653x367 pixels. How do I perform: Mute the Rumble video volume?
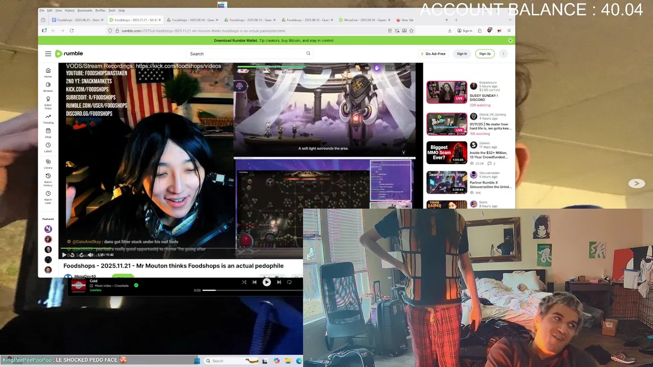(x=90, y=255)
